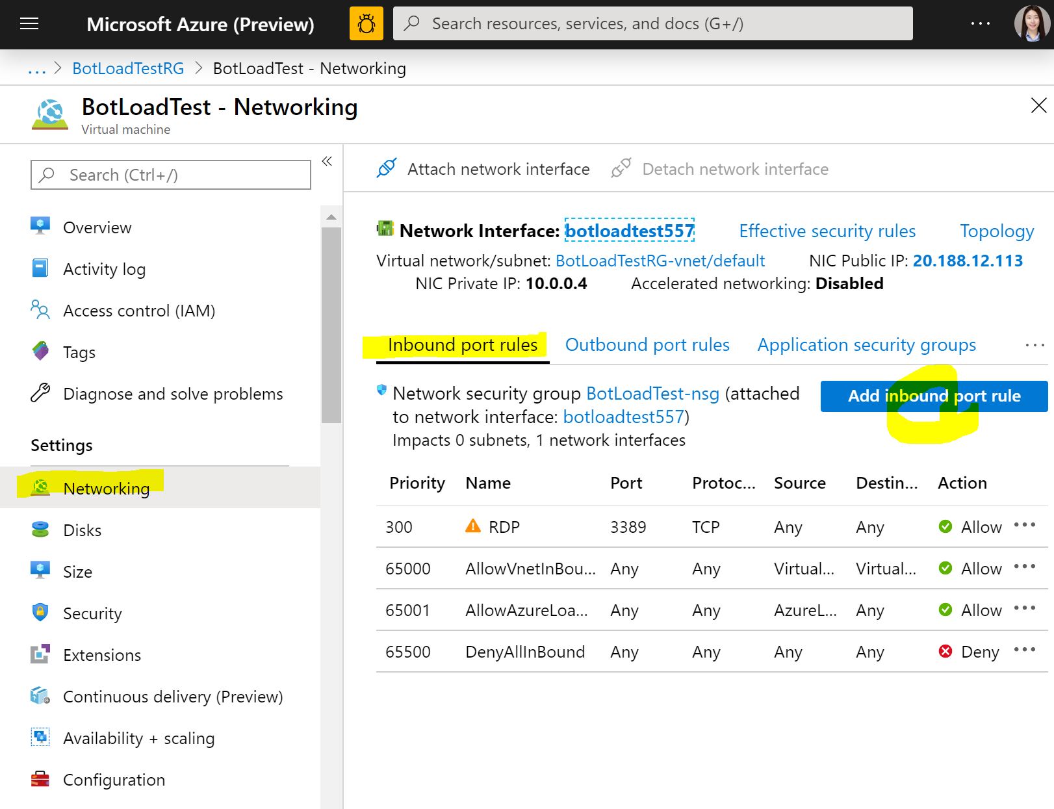1054x809 pixels.
Task: Open the hamburger portal menu
Action: [x=29, y=24]
